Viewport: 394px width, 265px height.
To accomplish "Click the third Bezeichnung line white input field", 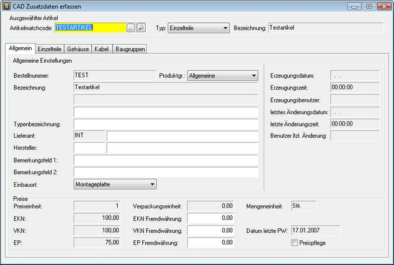I will [x=166, y=112].
